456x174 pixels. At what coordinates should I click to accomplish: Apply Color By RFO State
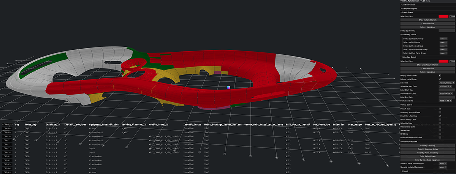point(427,157)
